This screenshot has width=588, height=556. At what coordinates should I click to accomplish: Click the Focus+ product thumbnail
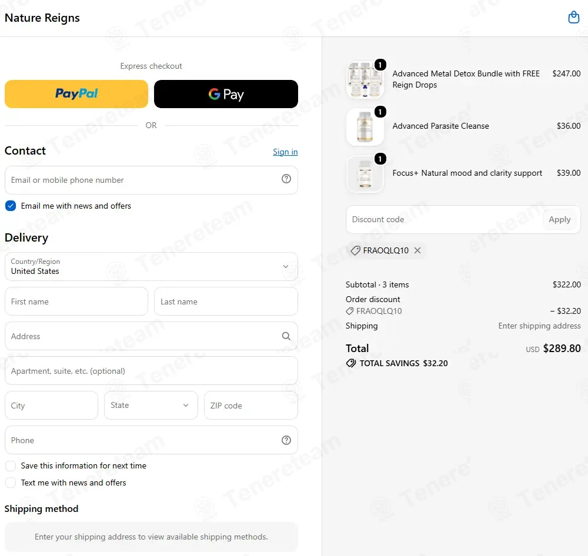pyautogui.click(x=365, y=174)
